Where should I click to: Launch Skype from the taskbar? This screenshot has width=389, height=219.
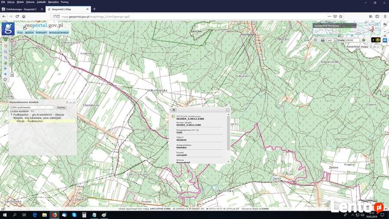point(74,215)
